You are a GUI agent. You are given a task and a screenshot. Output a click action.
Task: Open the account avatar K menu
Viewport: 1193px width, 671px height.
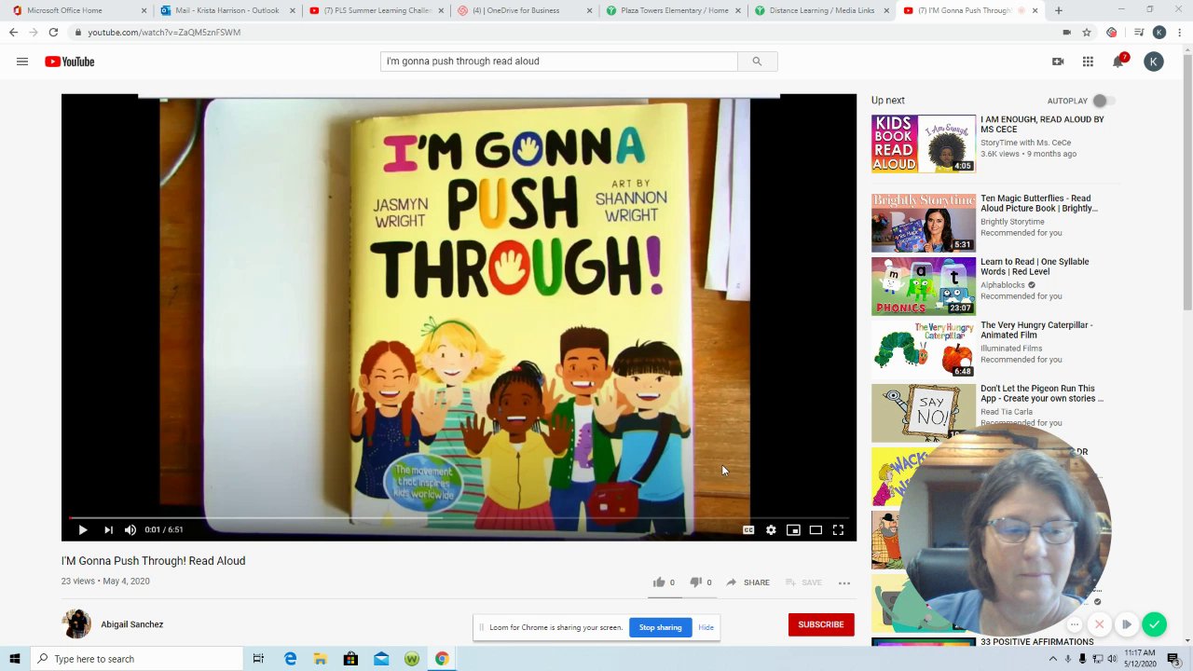(x=1154, y=62)
